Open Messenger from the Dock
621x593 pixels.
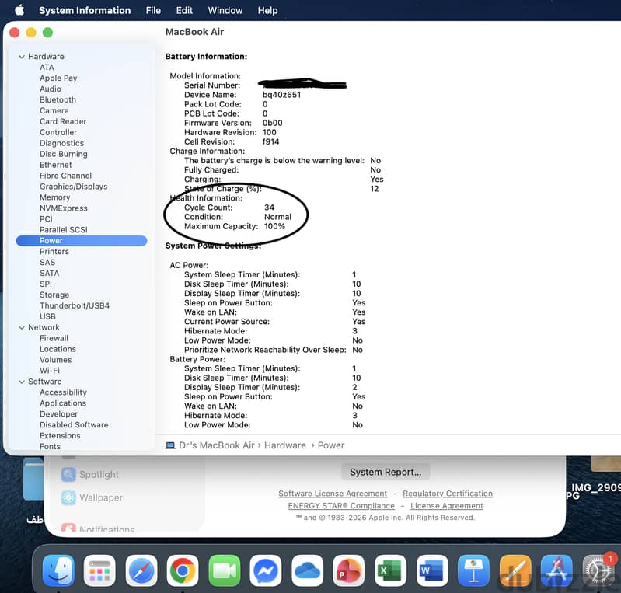[x=266, y=570]
